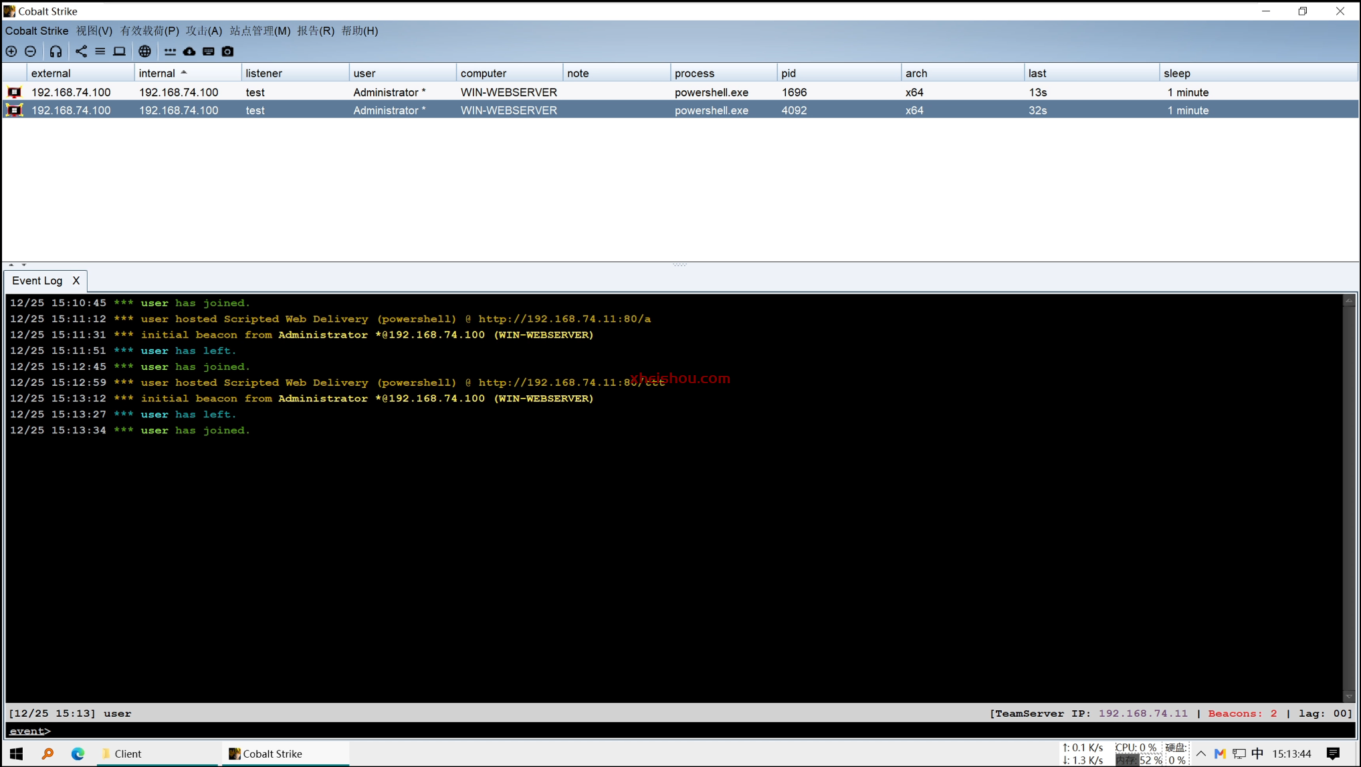Open web log via globe icon
This screenshot has width=1361, height=767.
tap(144, 51)
